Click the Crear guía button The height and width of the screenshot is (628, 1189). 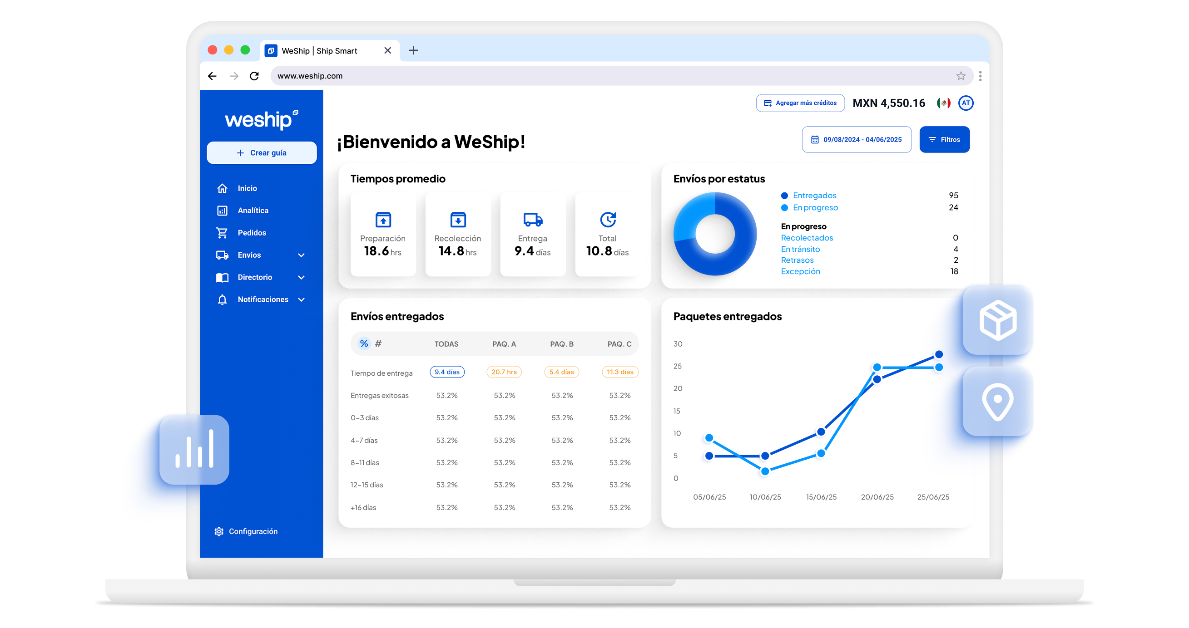tap(262, 152)
